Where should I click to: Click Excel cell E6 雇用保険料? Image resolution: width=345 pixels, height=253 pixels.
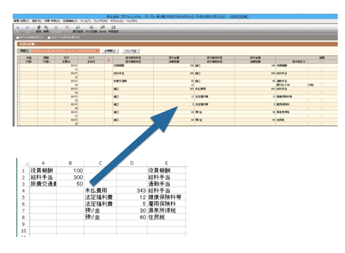[166, 204]
